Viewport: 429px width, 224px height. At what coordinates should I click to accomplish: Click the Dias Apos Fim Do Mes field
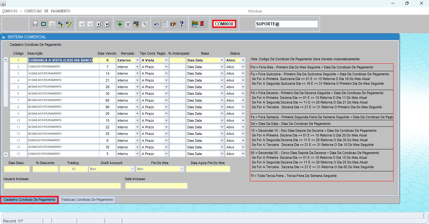tap(208, 169)
